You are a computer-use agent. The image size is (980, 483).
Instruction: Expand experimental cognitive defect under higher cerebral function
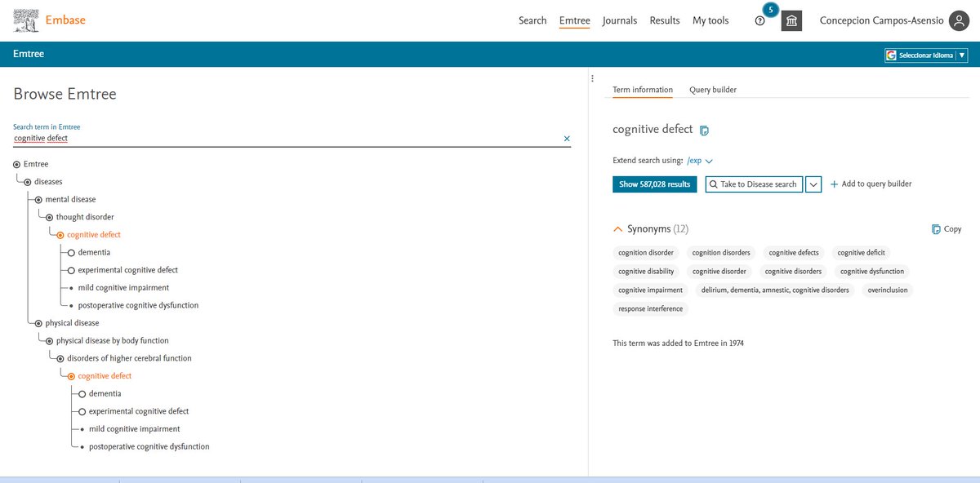click(x=82, y=412)
